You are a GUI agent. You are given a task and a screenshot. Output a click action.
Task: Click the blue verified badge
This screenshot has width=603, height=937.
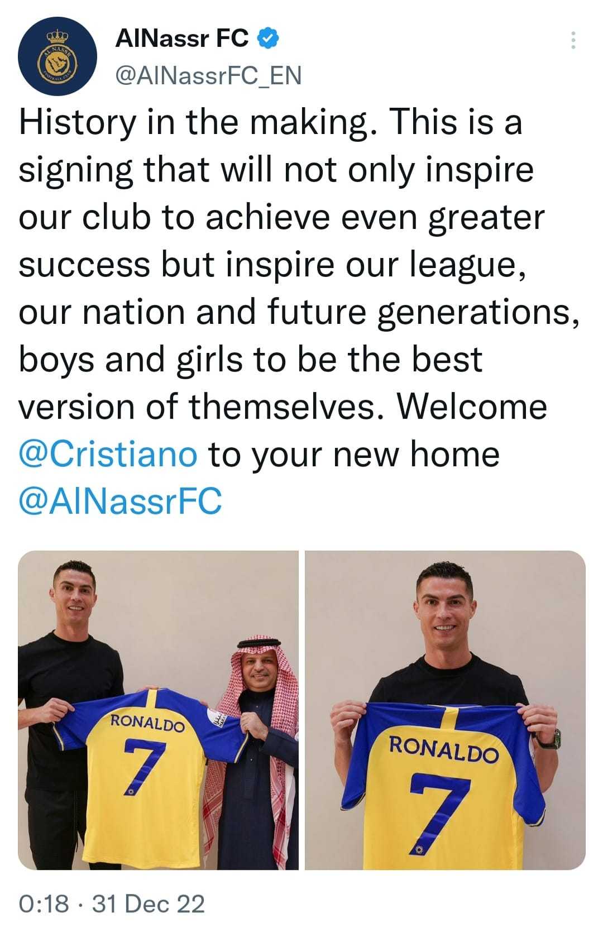coord(268,39)
